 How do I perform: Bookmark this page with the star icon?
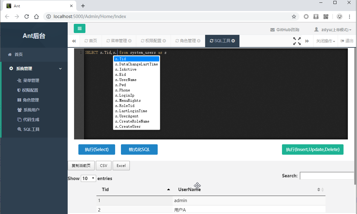[294, 17]
